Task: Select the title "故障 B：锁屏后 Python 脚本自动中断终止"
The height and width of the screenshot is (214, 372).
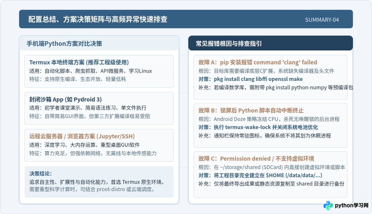Action: pos(251,110)
